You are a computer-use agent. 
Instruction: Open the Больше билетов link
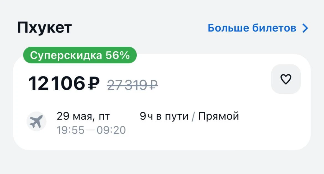(x=258, y=28)
